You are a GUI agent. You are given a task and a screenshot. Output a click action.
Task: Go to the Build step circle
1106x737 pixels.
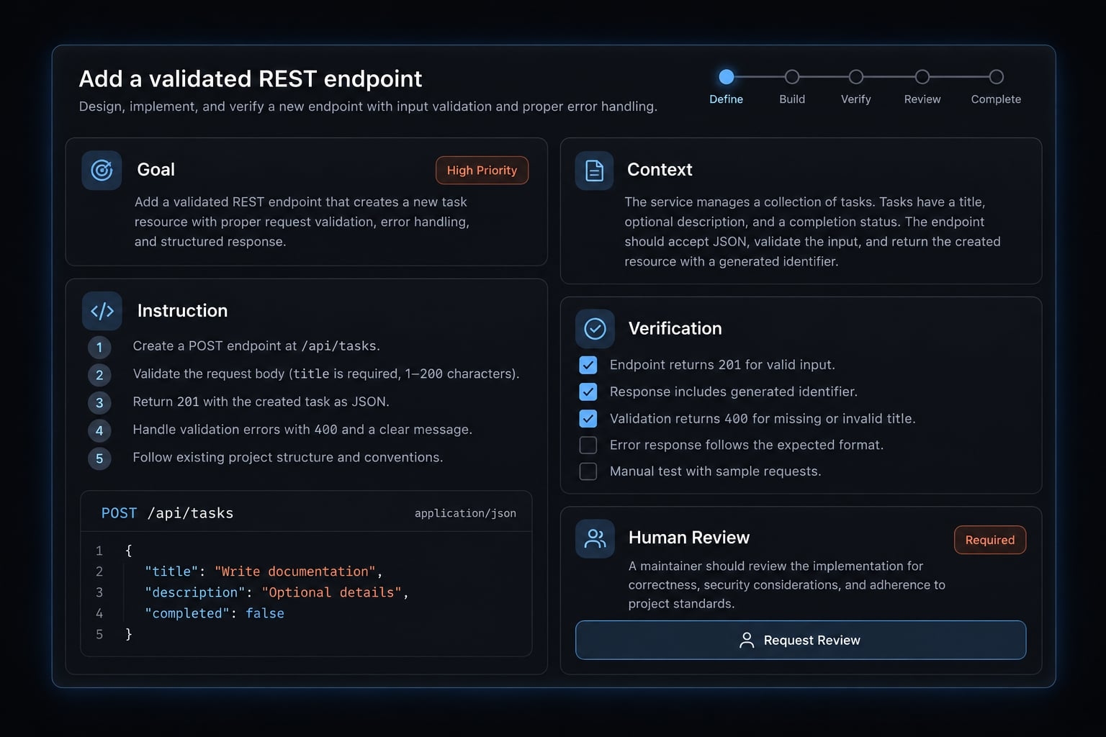pos(792,77)
